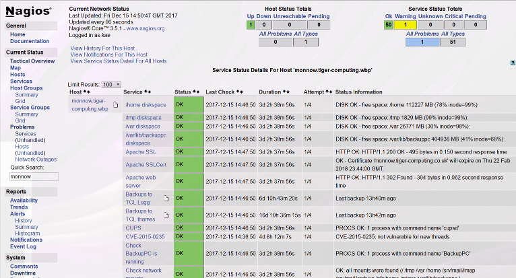
Task: Open /home diskspace service
Action: coord(146,104)
